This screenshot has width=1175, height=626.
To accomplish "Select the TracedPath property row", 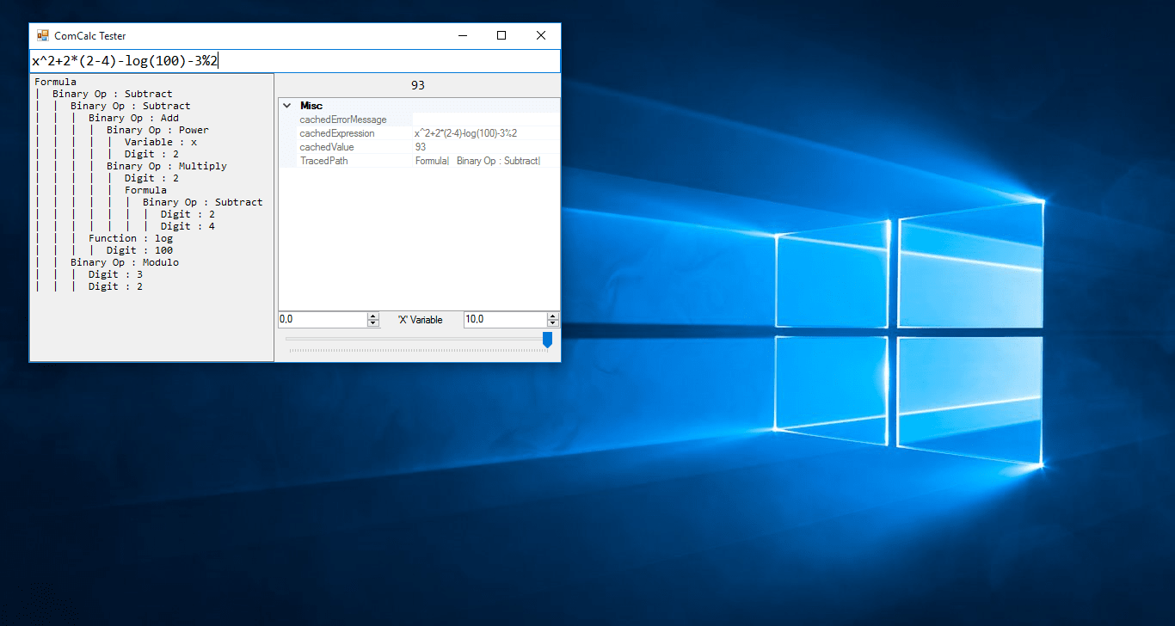I will 419,161.
